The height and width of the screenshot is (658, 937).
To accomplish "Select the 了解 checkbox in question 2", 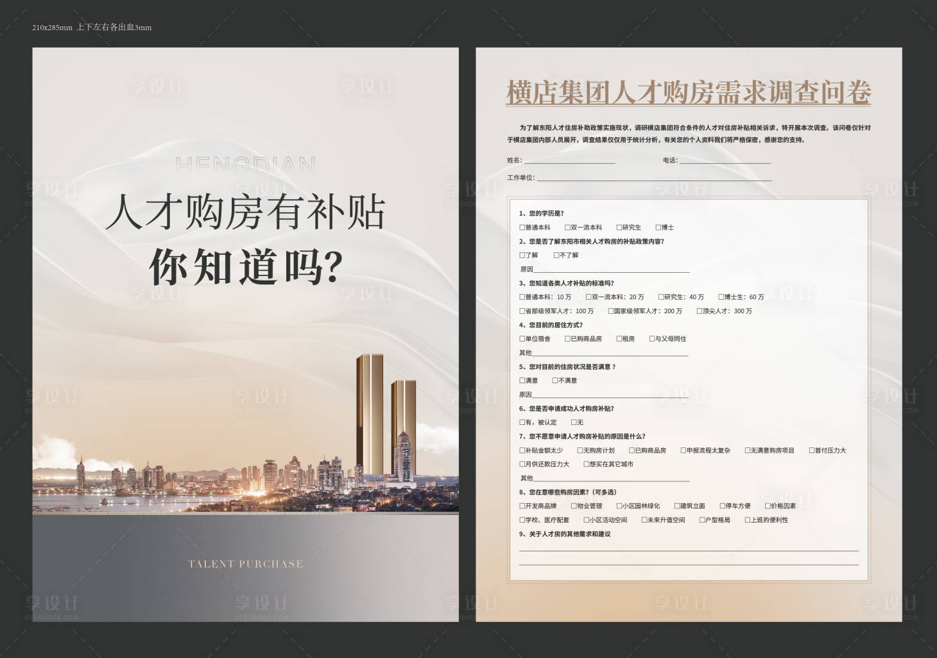I will point(522,255).
